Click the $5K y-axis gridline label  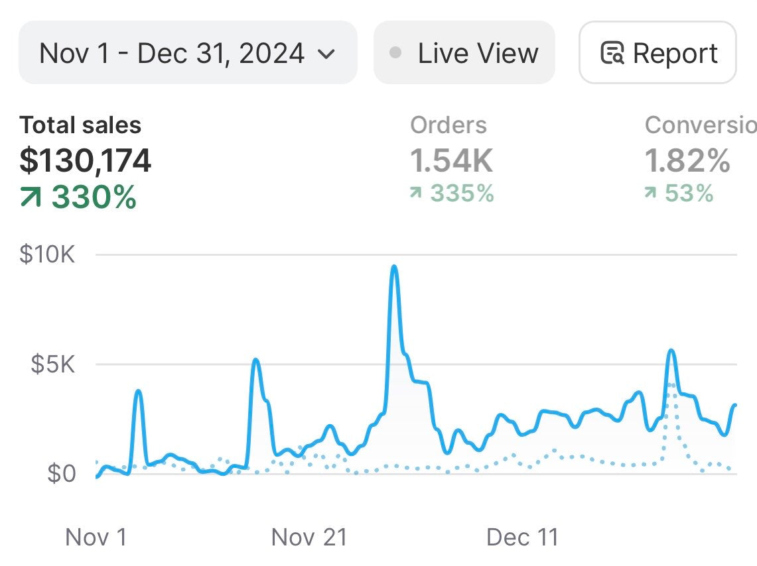click(x=52, y=364)
